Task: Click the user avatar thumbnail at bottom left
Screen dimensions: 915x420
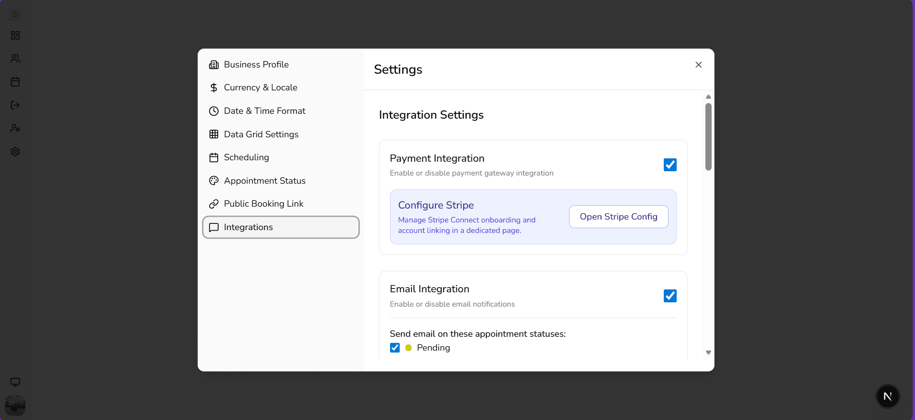Action: pyautogui.click(x=15, y=405)
